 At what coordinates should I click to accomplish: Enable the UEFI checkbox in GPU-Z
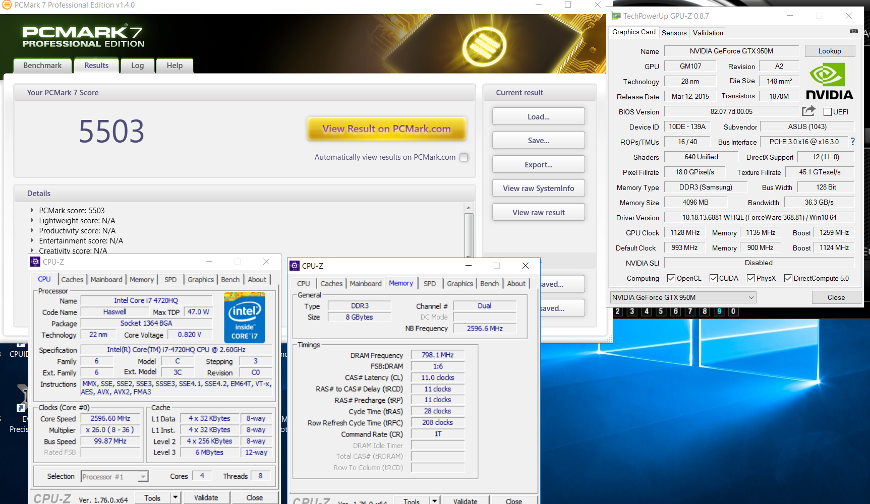click(827, 112)
